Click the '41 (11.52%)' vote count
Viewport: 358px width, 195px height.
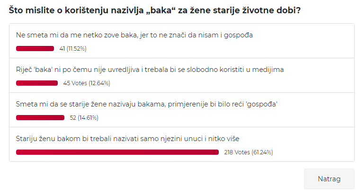pos(73,49)
